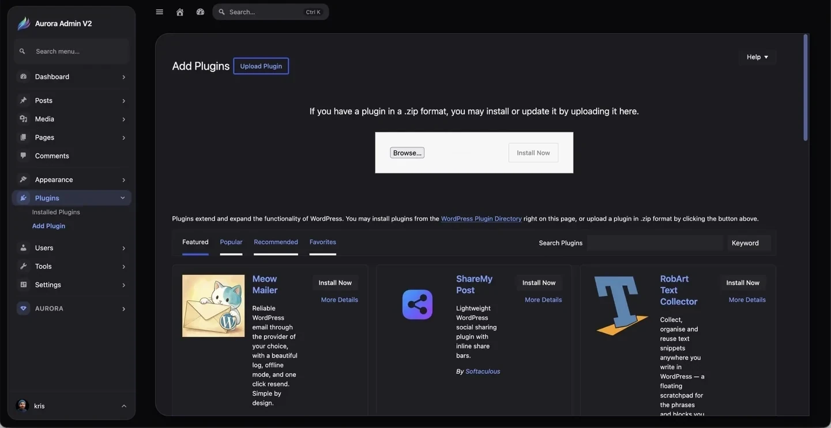Click the Pages sidebar icon
This screenshot has height=428, width=831.
[x=23, y=137]
